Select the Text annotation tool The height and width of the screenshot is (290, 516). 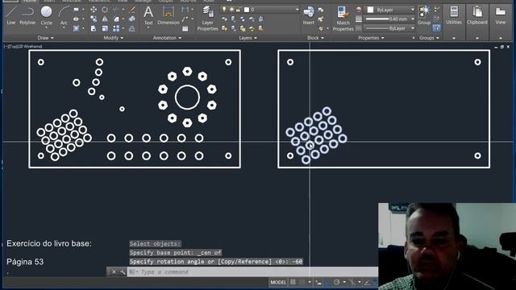pos(148,15)
